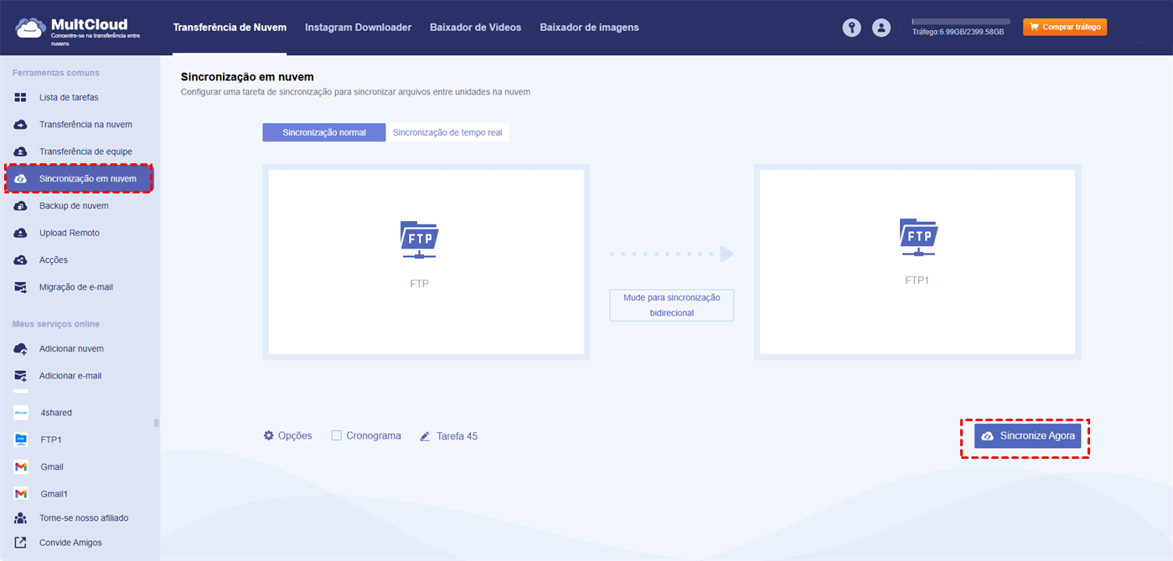Select Sincronização de tempo real tab

pos(448,132)
